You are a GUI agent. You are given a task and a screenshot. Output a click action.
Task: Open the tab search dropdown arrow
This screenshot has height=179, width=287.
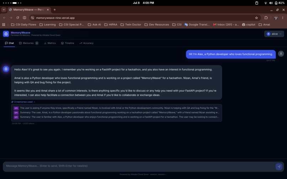click(x=4, y=10)
